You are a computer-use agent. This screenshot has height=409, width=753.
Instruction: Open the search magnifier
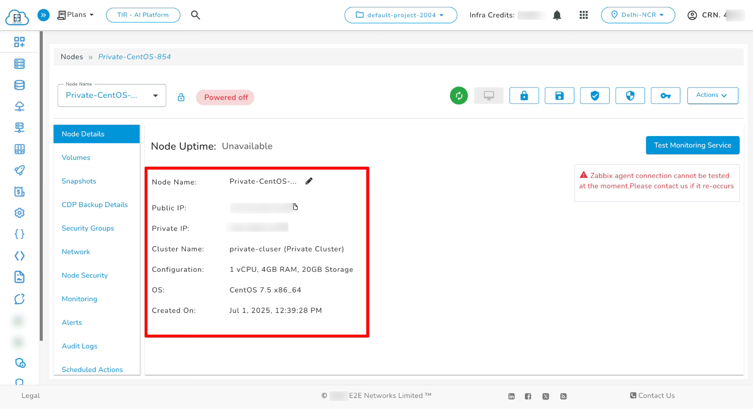(195, 15)
